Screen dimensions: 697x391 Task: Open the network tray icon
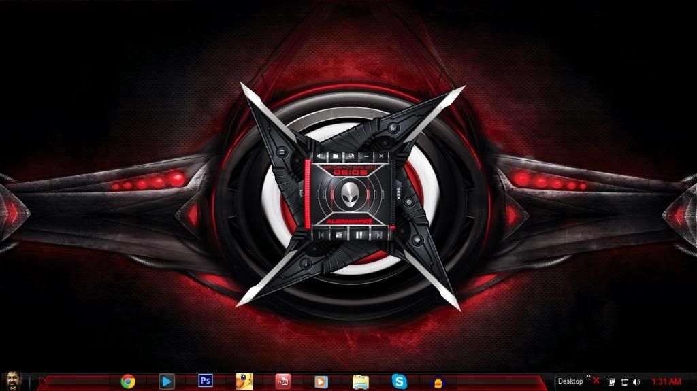pos(625,381)
